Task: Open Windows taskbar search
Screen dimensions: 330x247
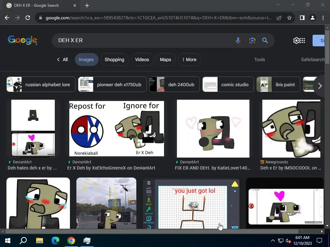Action: tap(23, 241)
